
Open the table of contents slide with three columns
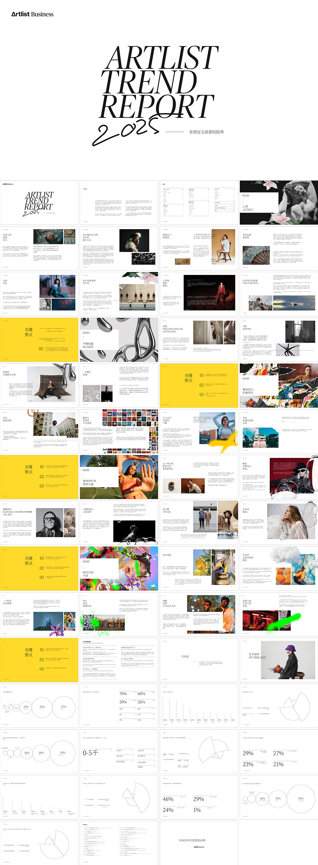click(x=199, y=203)
